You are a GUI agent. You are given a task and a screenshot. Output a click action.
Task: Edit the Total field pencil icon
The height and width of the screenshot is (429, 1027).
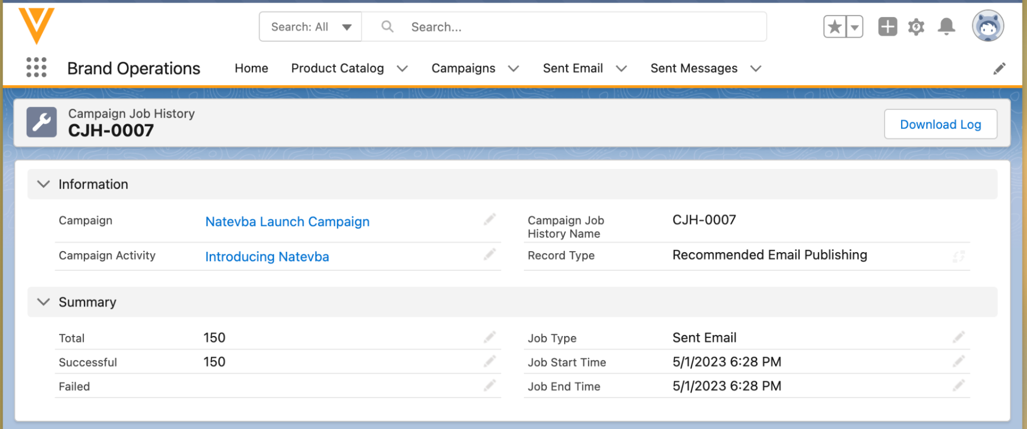(489, 338)
